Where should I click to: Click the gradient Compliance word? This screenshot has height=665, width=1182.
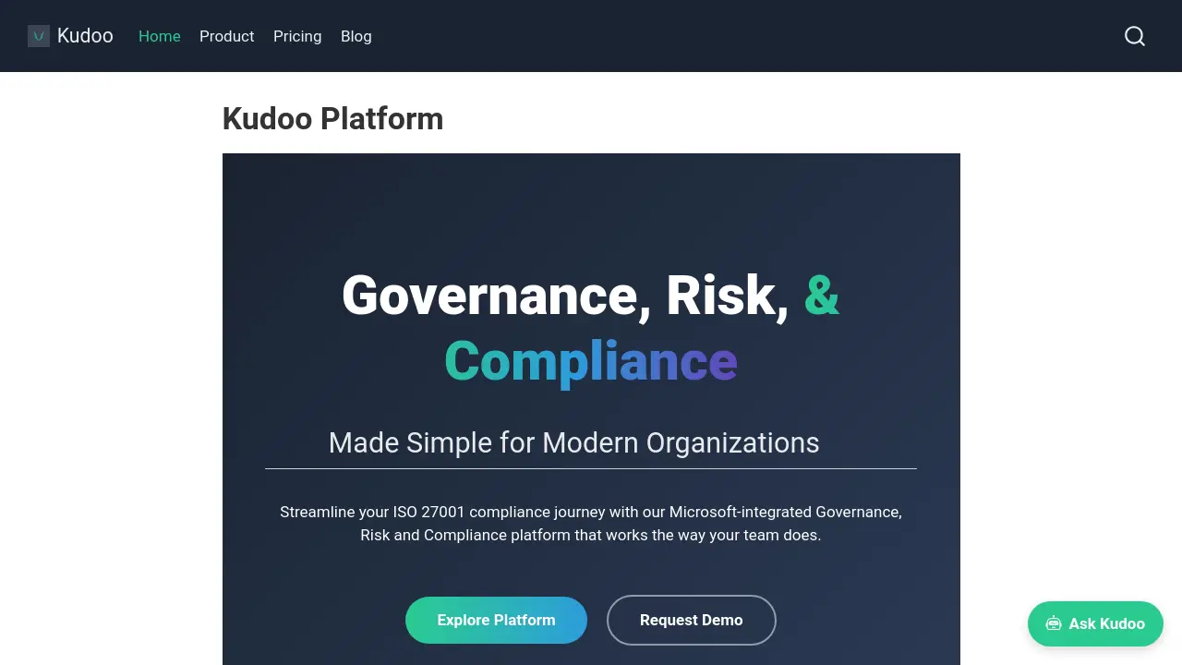coord(591,361)
